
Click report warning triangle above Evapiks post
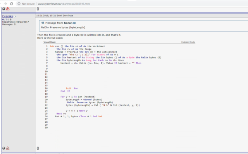8,9
